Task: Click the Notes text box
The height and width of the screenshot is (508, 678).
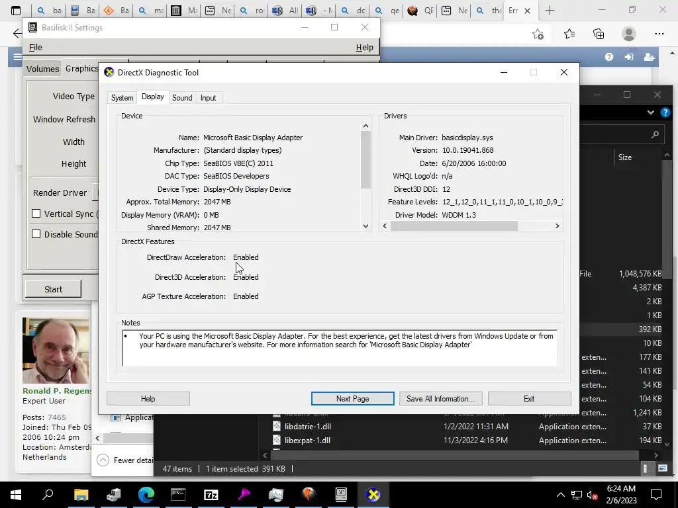Action: [340, 348]
